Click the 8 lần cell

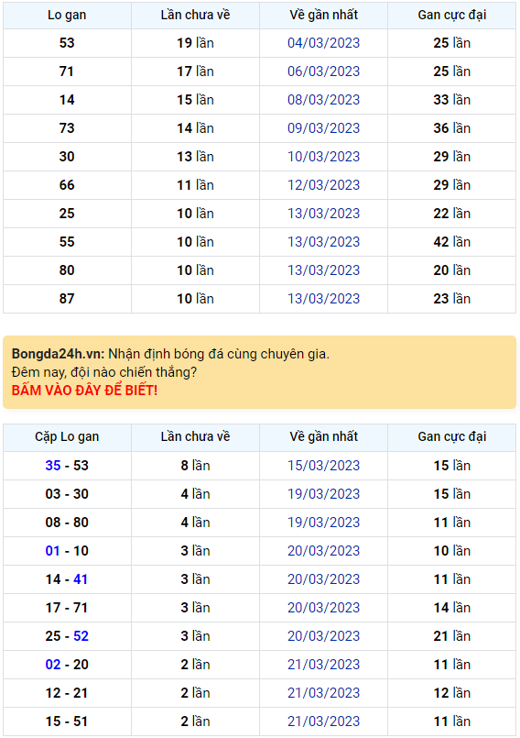pos(195,466)
